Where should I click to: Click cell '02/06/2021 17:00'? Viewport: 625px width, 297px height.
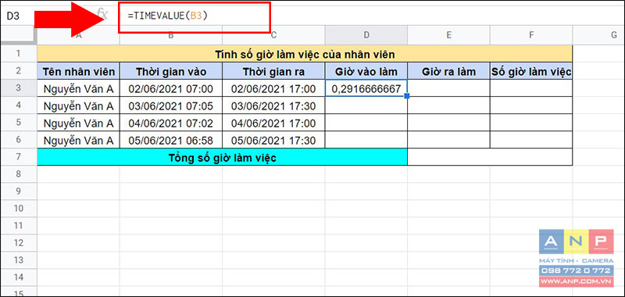point(274,88)
